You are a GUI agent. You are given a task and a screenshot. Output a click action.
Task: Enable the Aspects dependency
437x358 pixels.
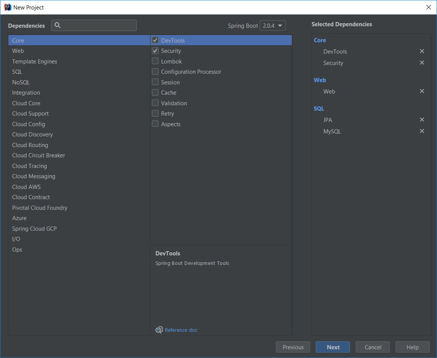pyautogui.click(x=155, y=124)
